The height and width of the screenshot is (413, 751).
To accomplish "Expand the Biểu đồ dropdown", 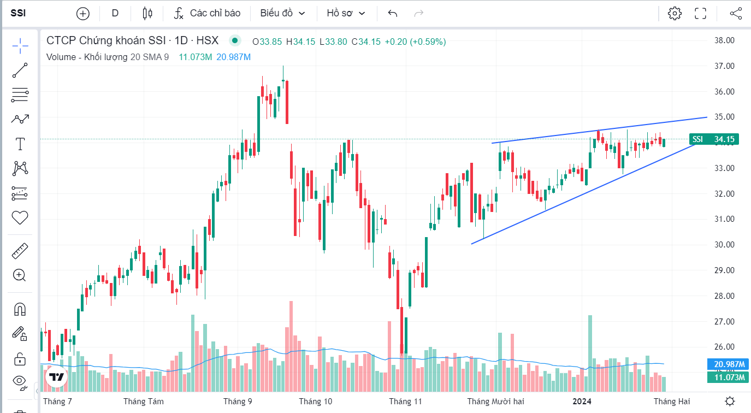I will click(282, 13).
